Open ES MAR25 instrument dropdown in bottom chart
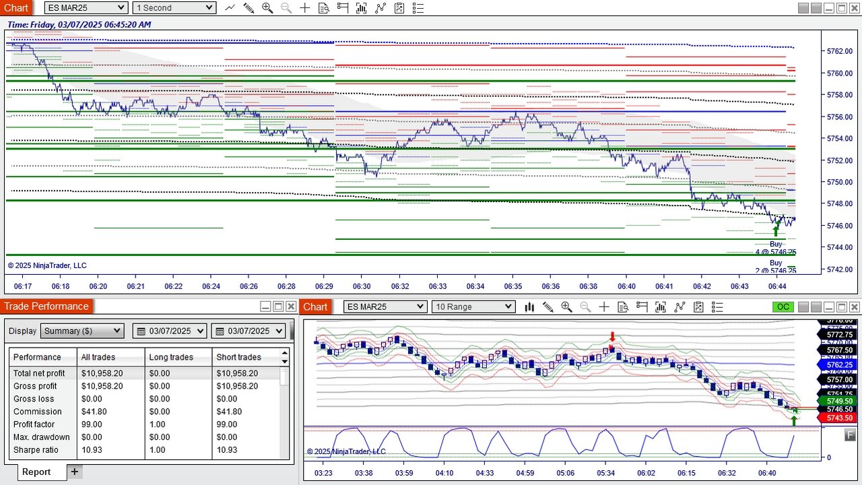The width and height of the screenshot is (862, 485). tap(385, 307)
